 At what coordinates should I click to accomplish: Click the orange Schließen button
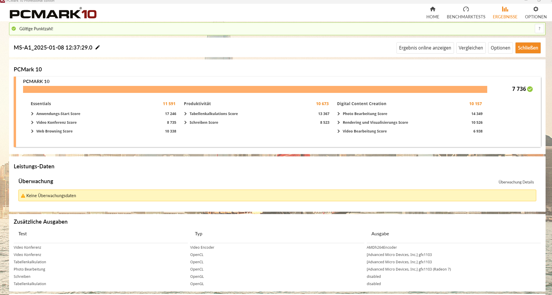click(x=528, y=48)
